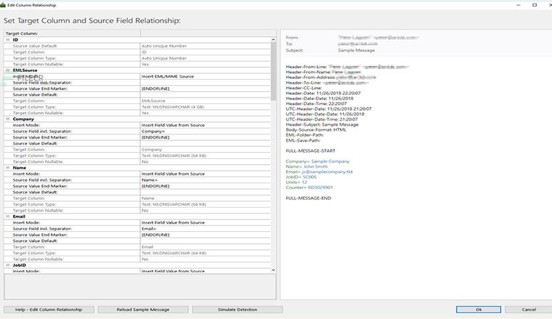Screen dimensions: 552x319
Task: Edit Email Source Field incl. Separator value
Action: click(x=205, y=228)
